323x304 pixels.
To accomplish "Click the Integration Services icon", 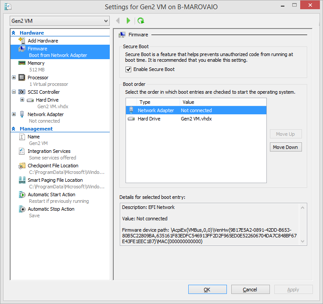I will click(22, 151).
